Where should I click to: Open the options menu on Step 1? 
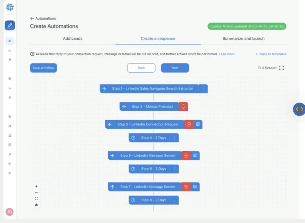tap(203, 89)
